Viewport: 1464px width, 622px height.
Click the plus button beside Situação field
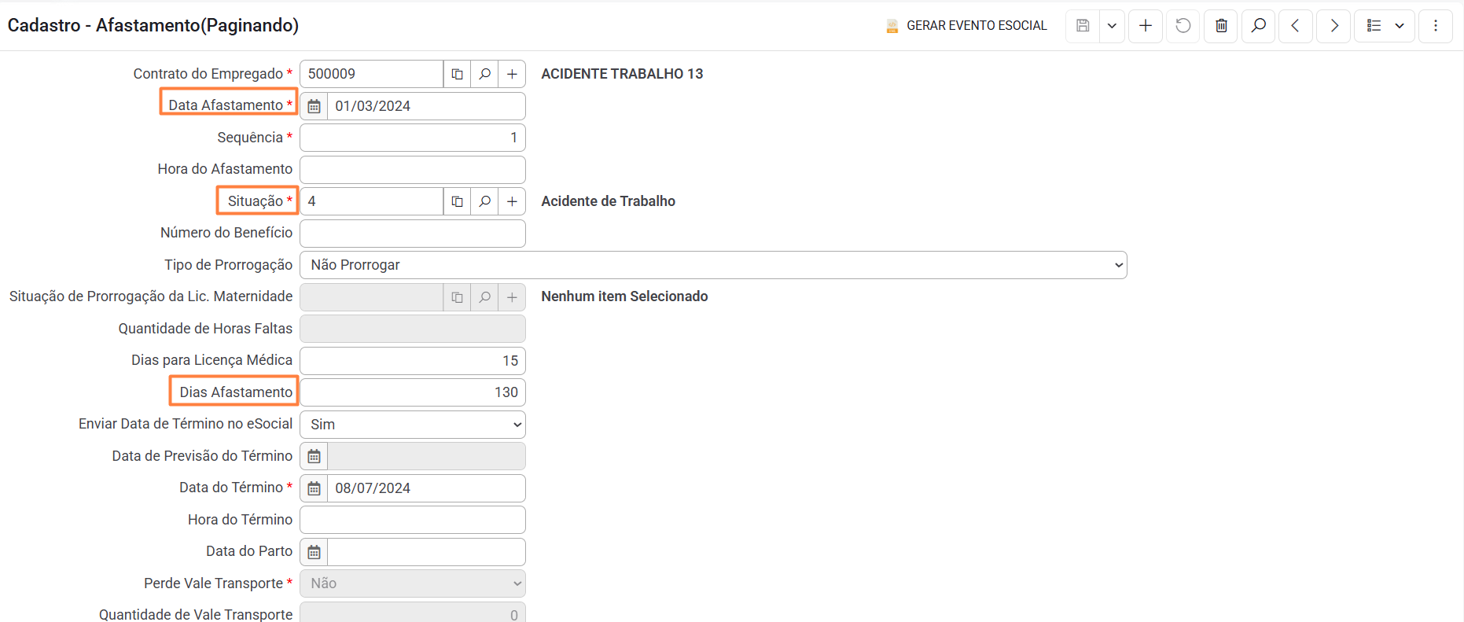(x=512, y=201)
